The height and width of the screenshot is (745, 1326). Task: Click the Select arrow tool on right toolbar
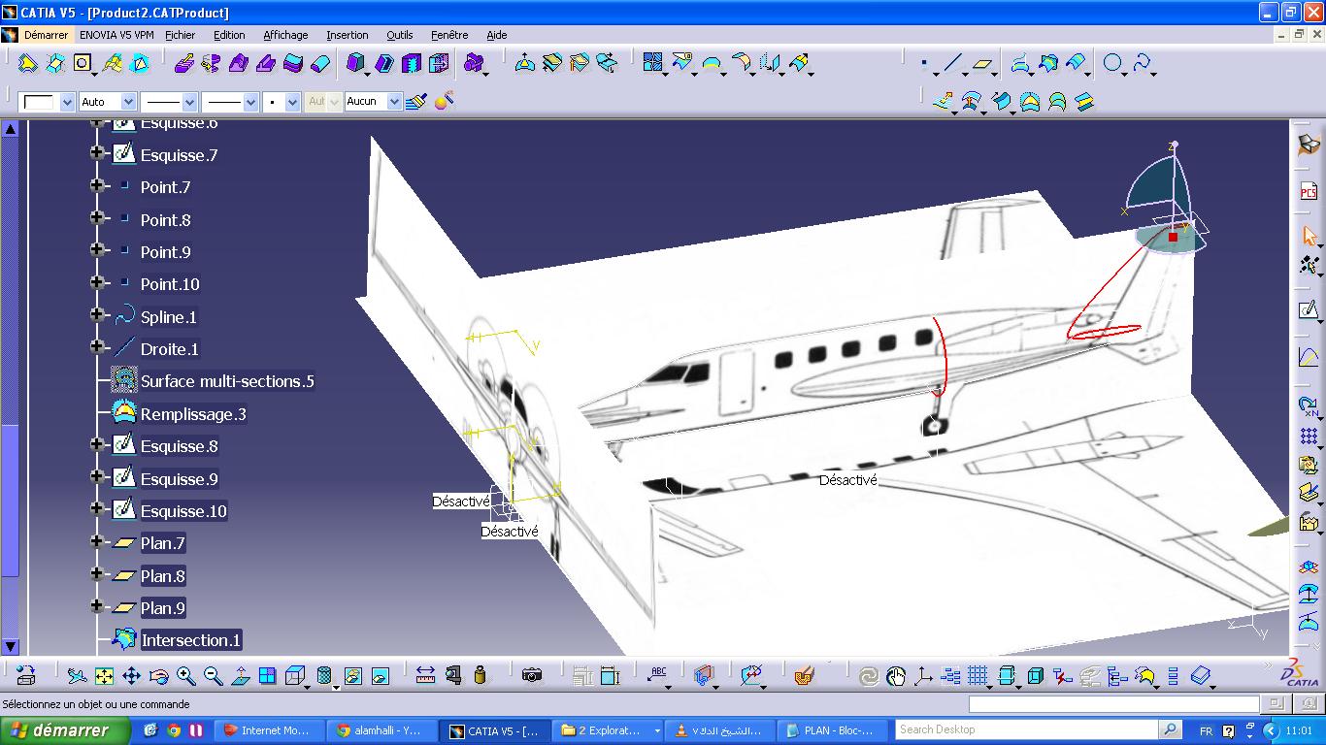1309,236
